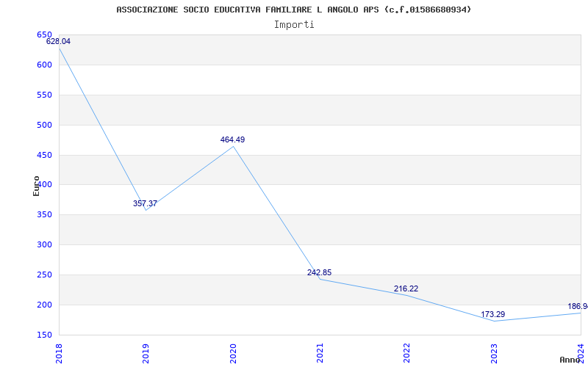Click y-axis value 500
Viewport: 588px width, 367px height.
(x=44, y=125)
